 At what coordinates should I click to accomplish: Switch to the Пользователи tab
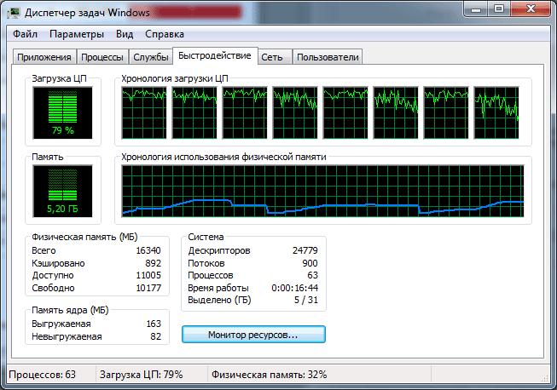click(x=328, y=57)
